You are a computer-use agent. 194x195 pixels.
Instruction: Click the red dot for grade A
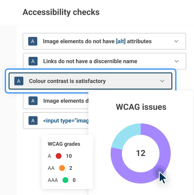(58, 156)
